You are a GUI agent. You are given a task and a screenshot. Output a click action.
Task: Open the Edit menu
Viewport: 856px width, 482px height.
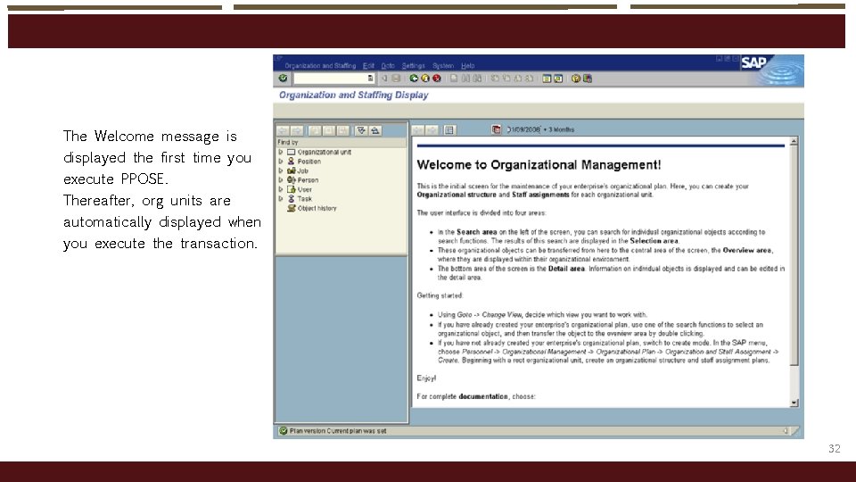(368, 65)
